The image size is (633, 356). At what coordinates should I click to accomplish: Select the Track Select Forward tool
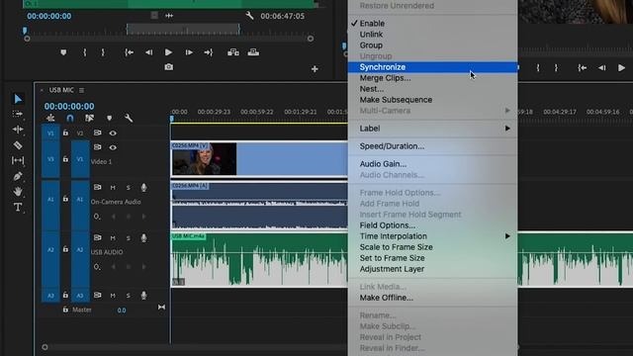coord(18,115)
